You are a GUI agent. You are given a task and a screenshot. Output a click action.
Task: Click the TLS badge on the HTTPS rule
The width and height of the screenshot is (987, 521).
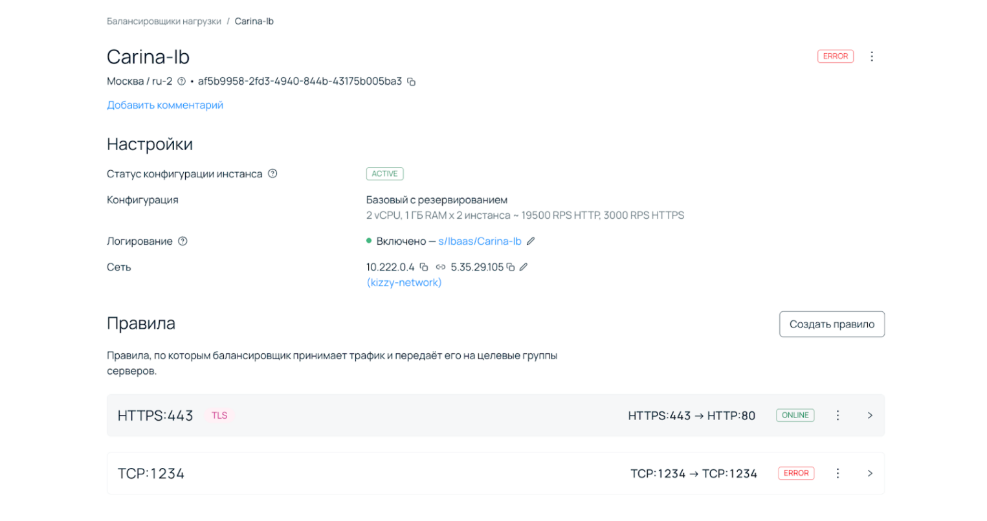[x=219, y=415]
